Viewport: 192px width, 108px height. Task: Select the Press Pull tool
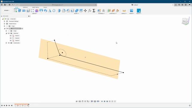click(x=59, y=10)
